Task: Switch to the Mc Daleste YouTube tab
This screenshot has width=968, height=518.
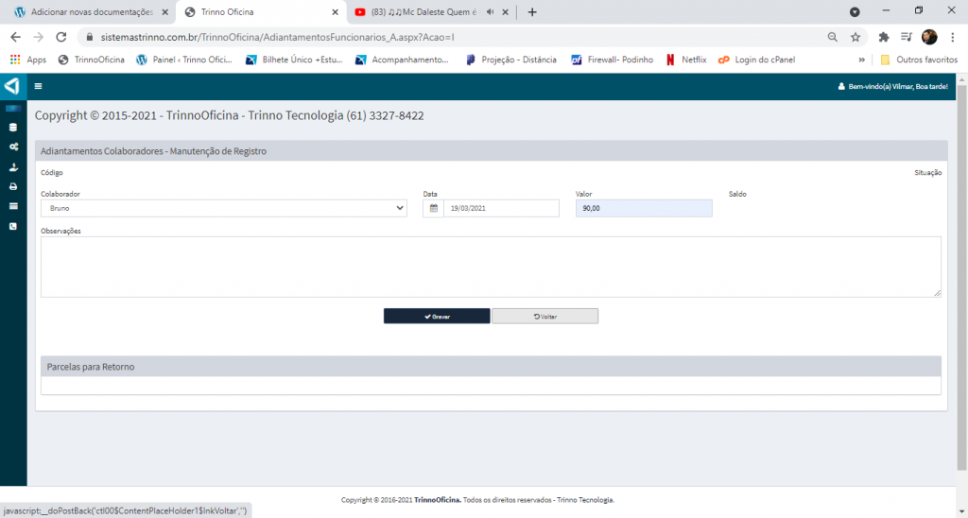Action: [431, 11]
